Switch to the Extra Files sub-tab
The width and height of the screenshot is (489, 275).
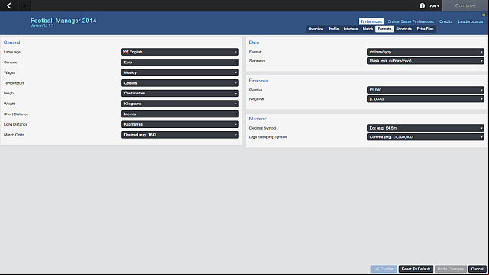(425, 29)
